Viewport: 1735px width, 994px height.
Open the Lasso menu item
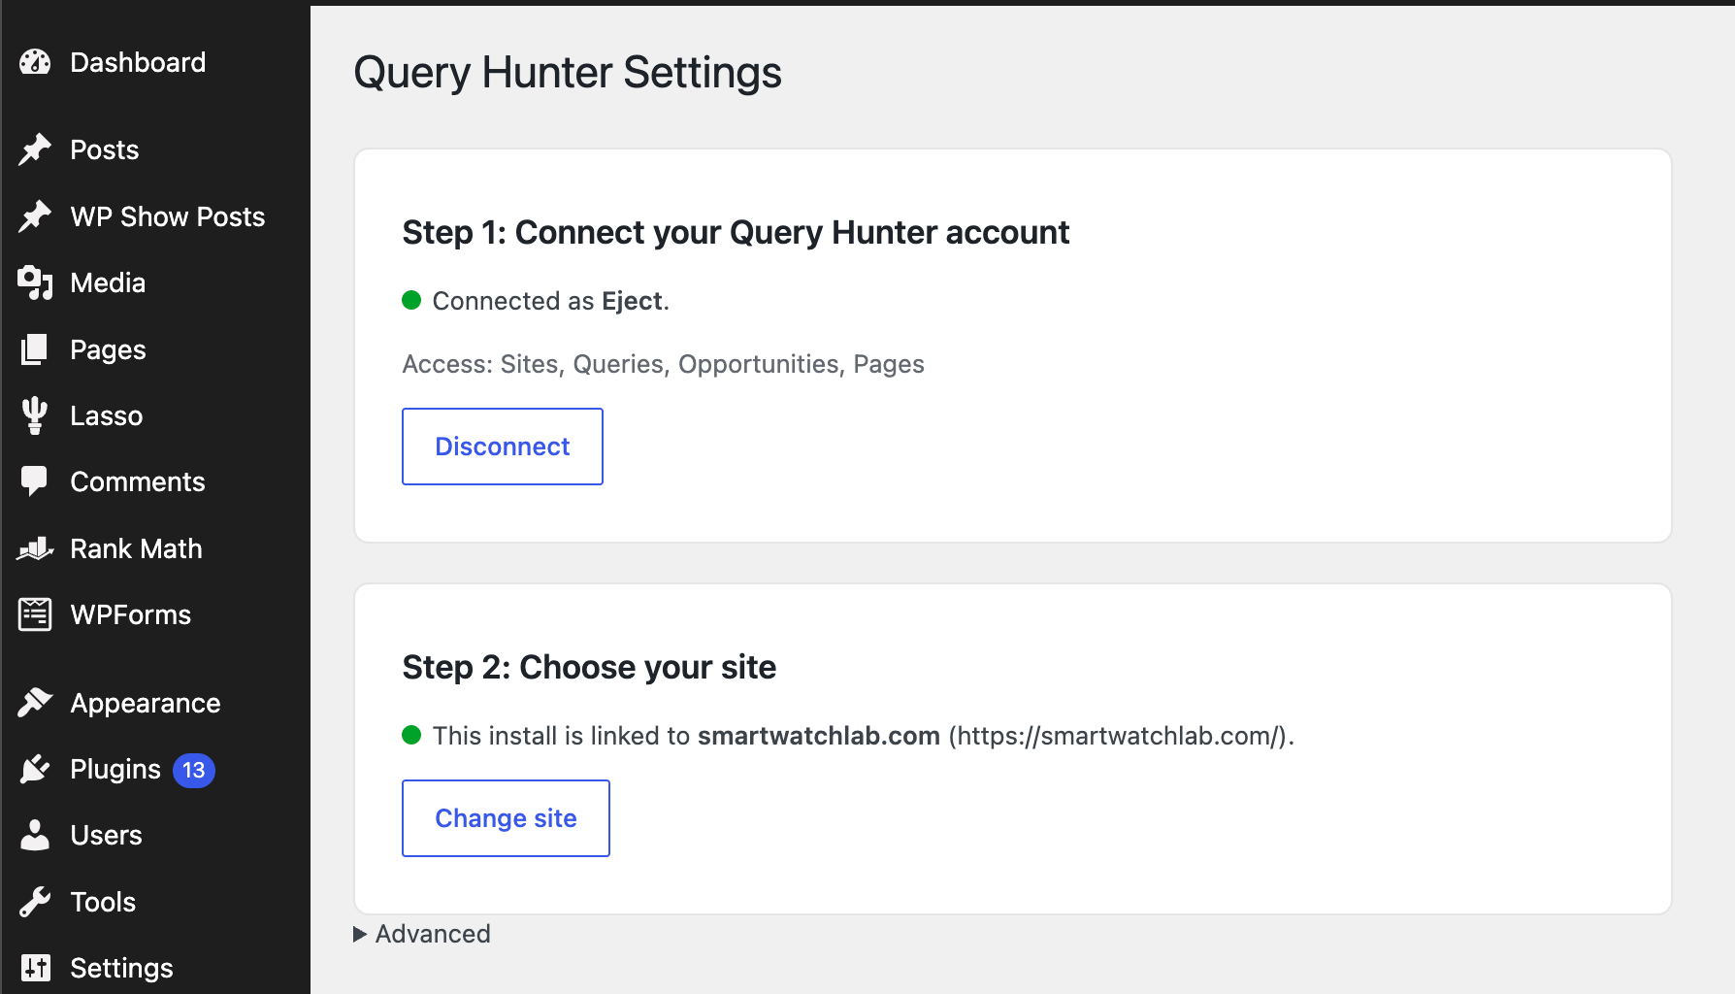point(107,415)
